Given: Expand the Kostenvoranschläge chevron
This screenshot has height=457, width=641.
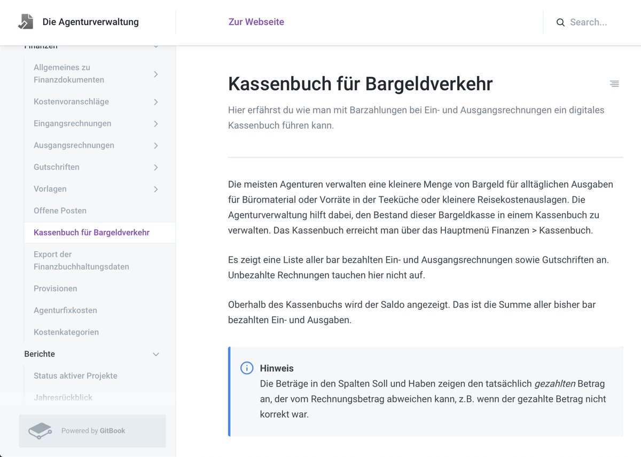Looking at the screenshot, I should 156,102.
